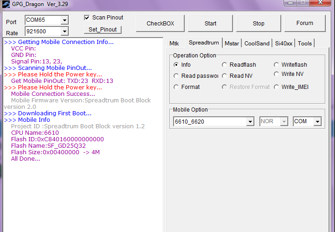Click the Start button
Screen dimensions: 335x232
pos(211,23)
